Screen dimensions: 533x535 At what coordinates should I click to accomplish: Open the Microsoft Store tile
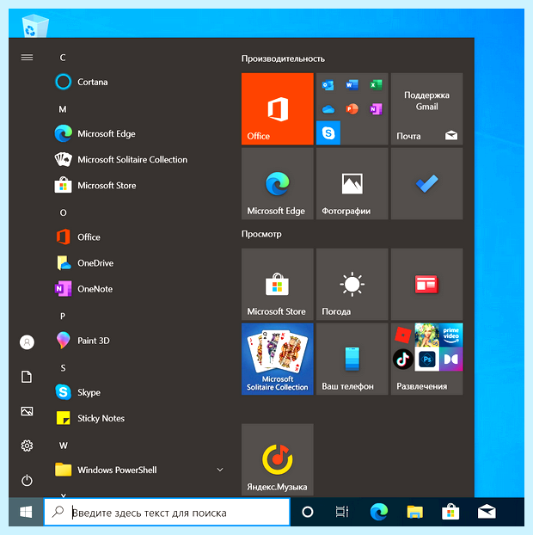coord(277,284)
